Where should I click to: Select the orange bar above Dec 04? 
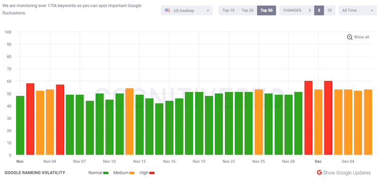point(348,122)
